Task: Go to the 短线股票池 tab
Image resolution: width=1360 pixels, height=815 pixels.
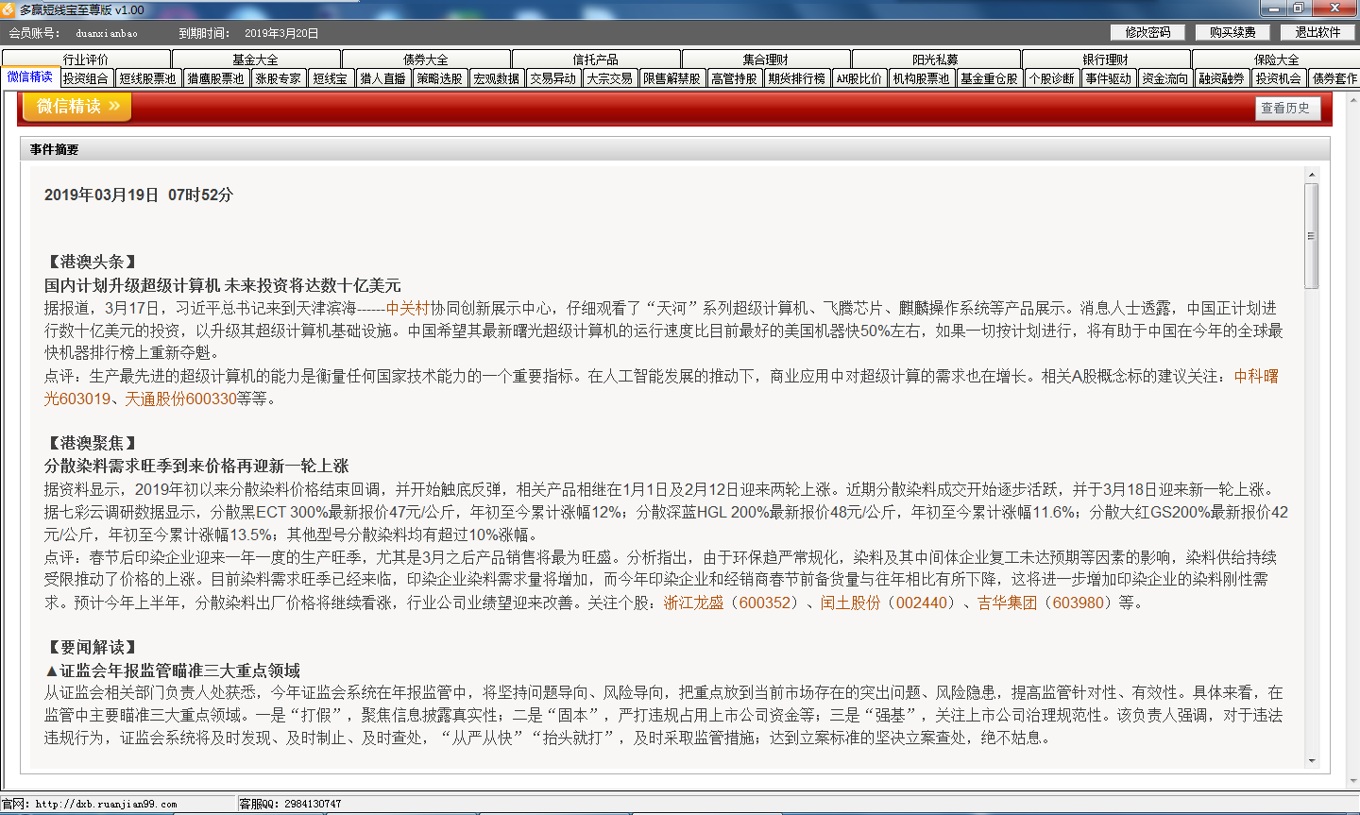Action: pyautogui.click(x=148, y=78)
